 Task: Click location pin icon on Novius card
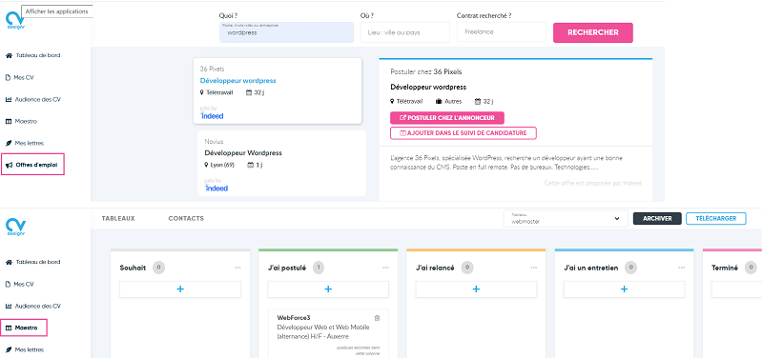tap(207, 165)
